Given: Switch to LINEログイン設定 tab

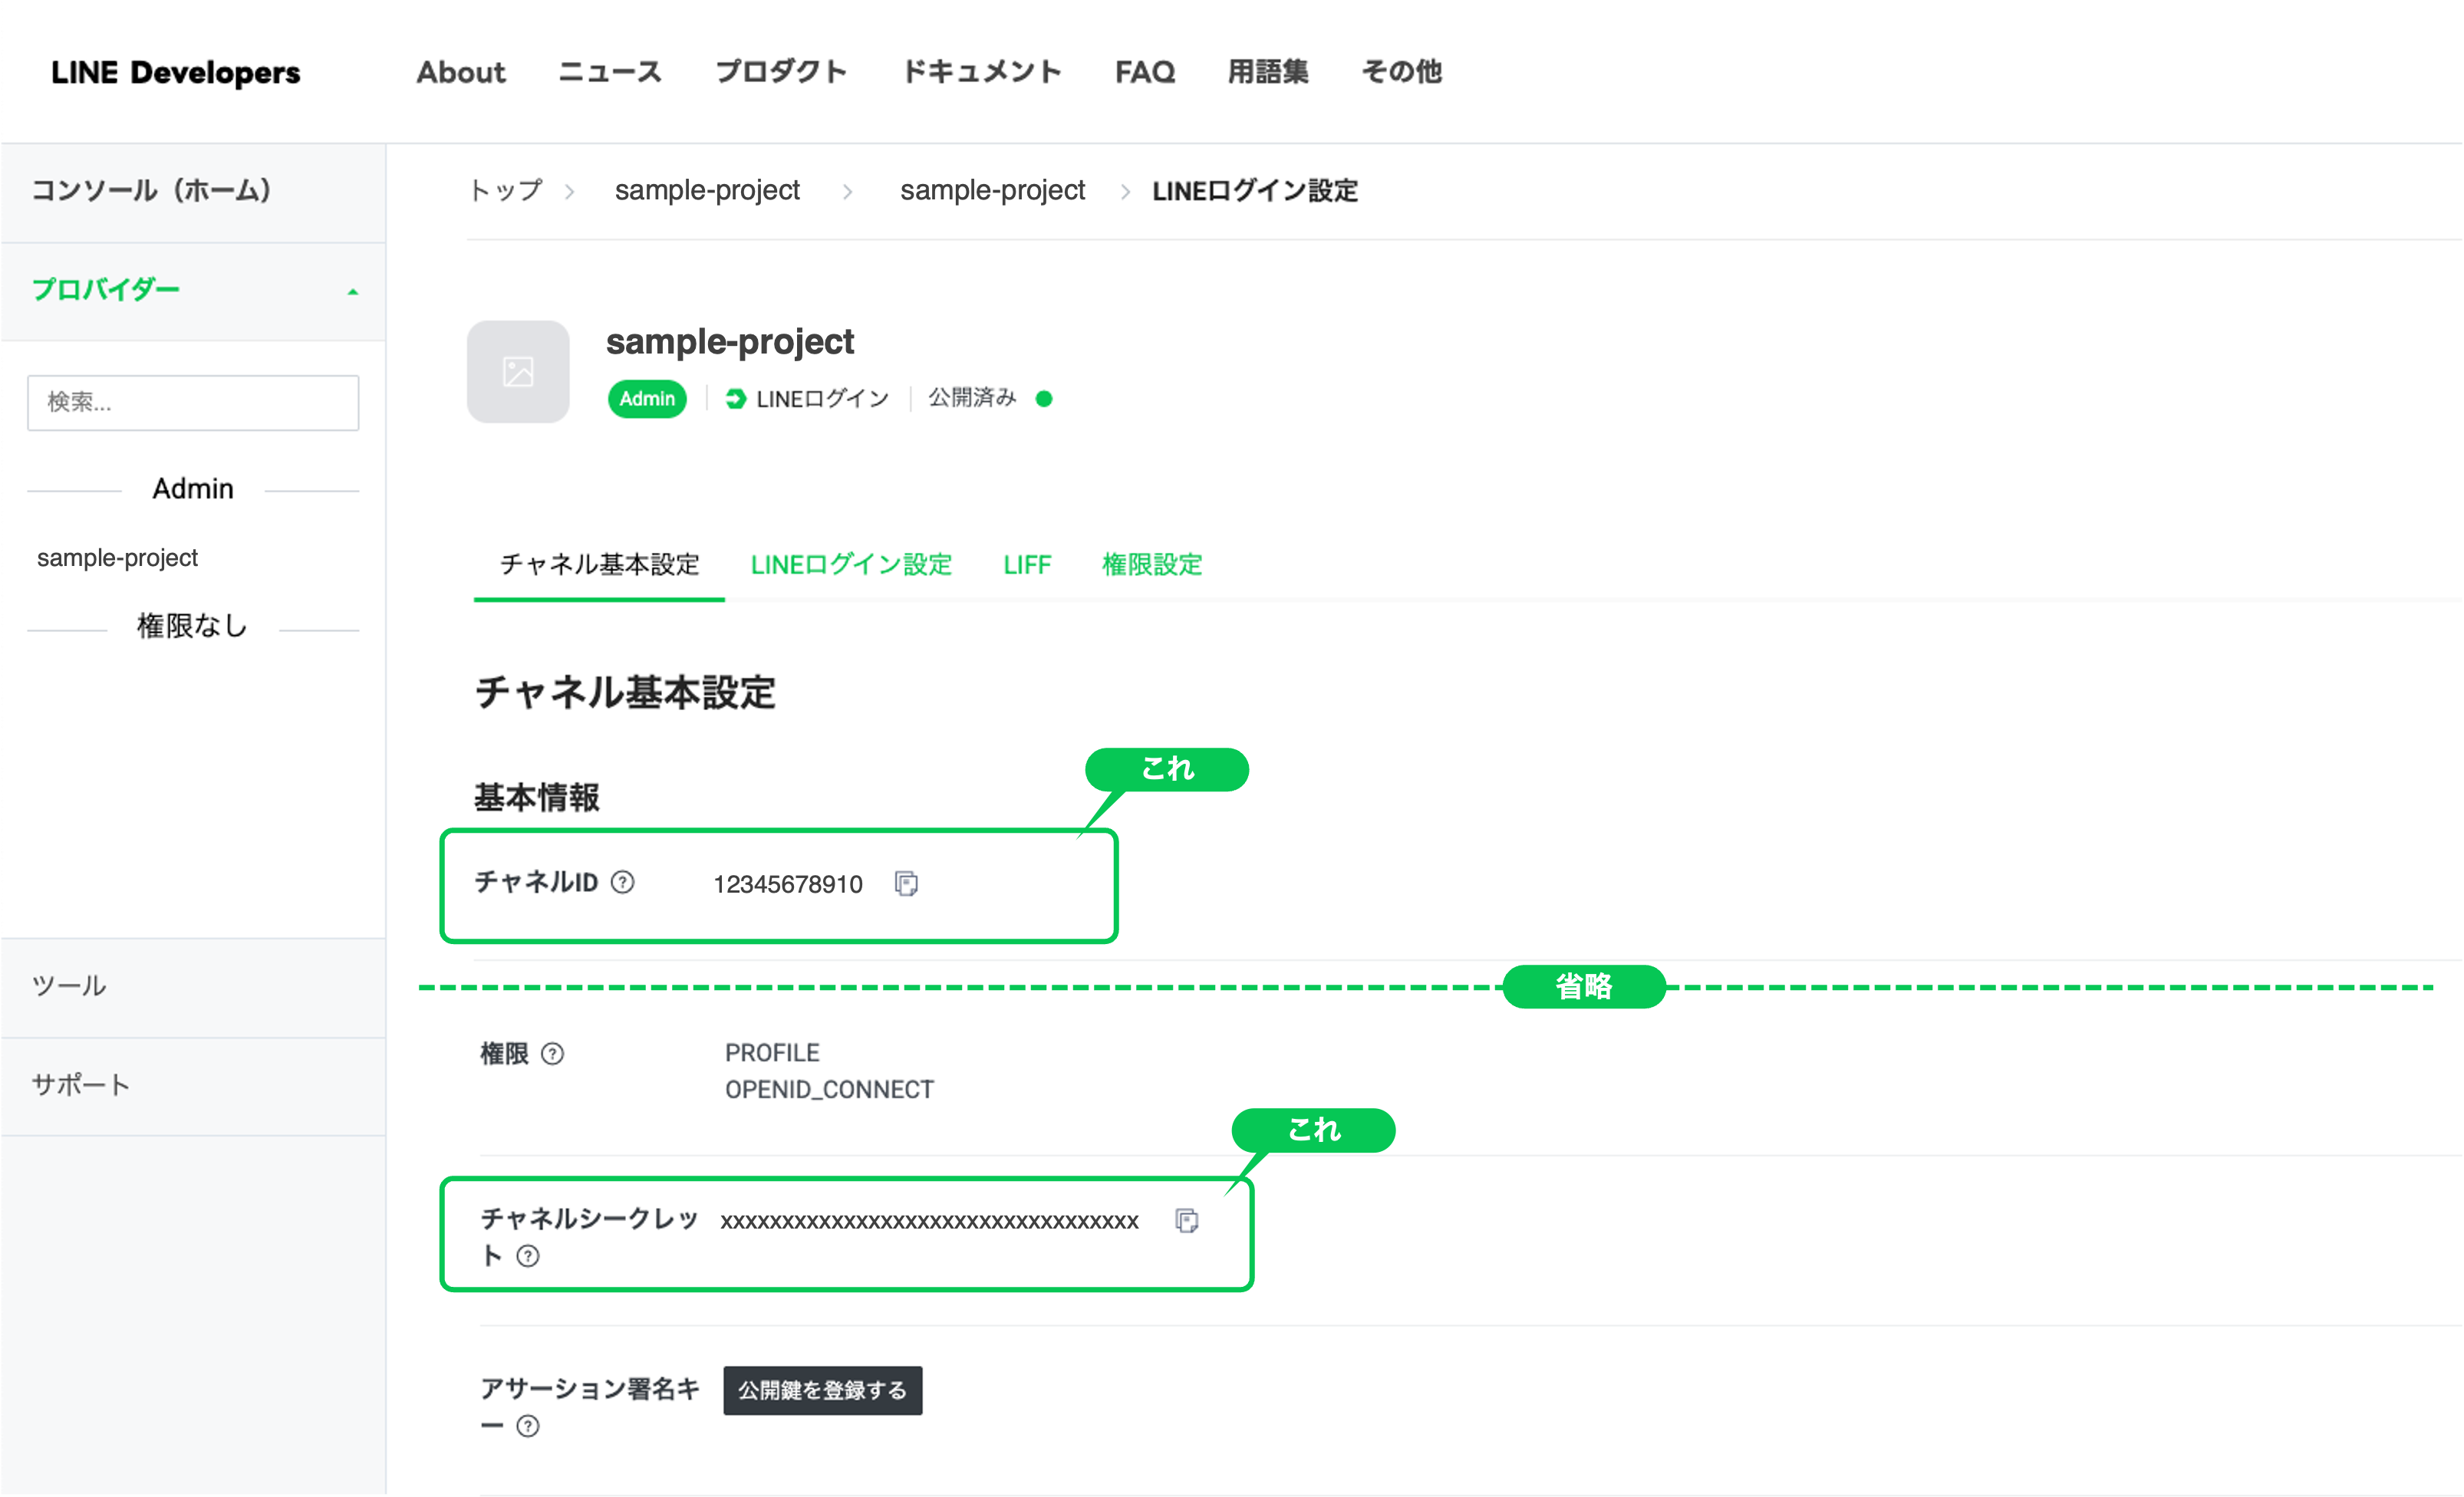Looking at the screenshot, I should click(851, 565).
